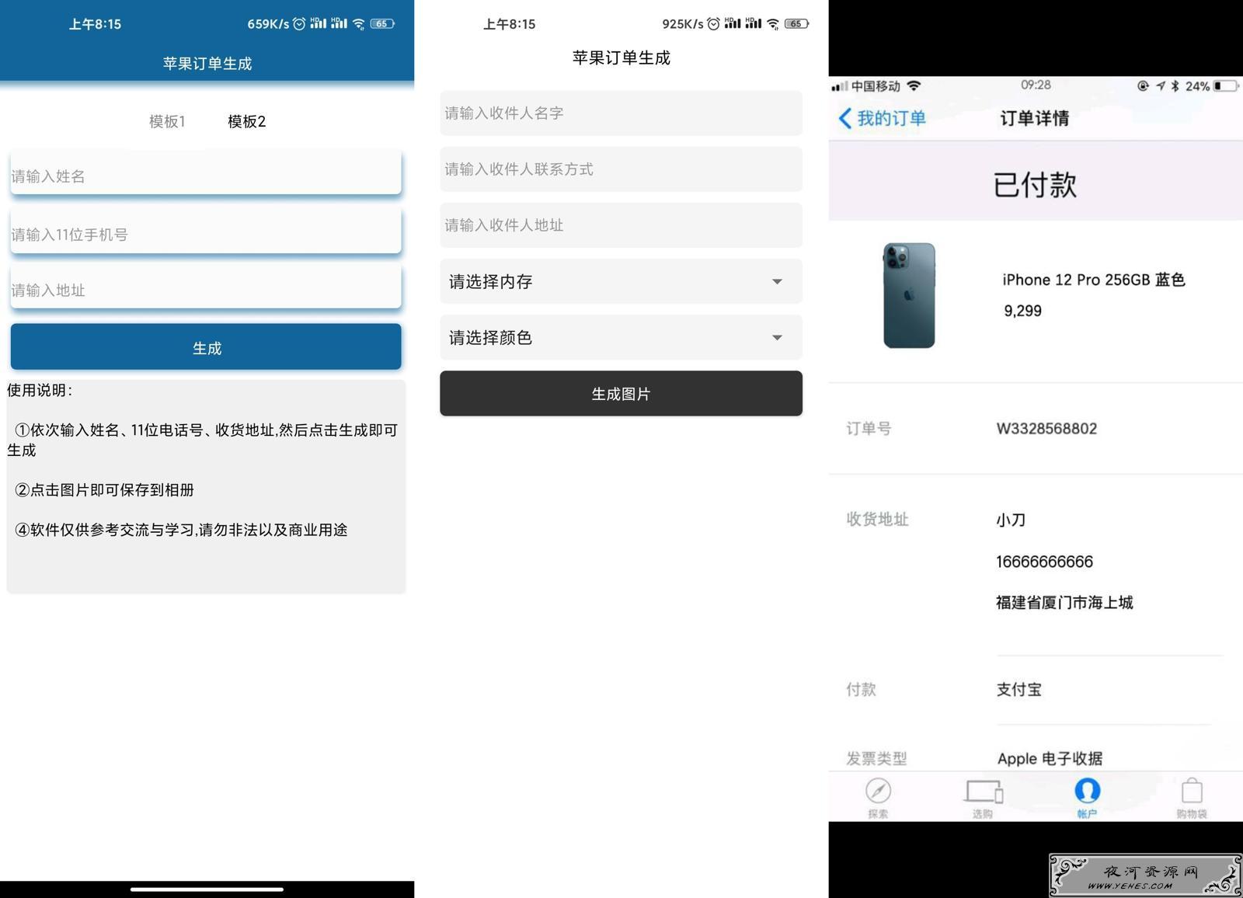Tap the iPhone battery icon at 24%
This screenshot has width=1243, height=898.
pyautogui.click(x=1226, y=86)
